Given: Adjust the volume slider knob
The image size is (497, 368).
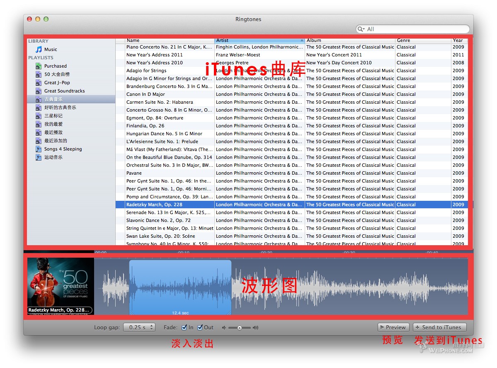Looking at the screenshot, I should [240, 327].
